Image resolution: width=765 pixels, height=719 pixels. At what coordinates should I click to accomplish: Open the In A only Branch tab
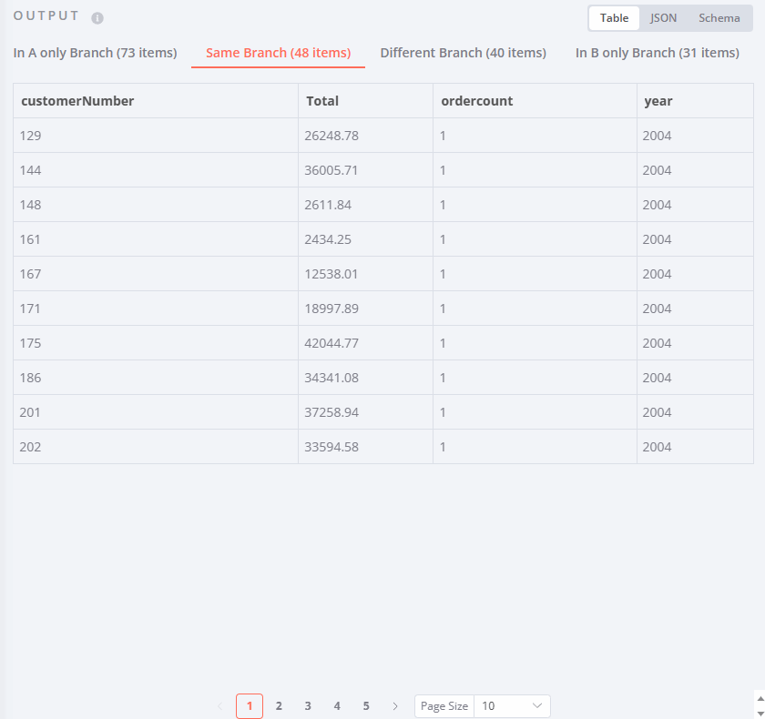coord(95,53)
